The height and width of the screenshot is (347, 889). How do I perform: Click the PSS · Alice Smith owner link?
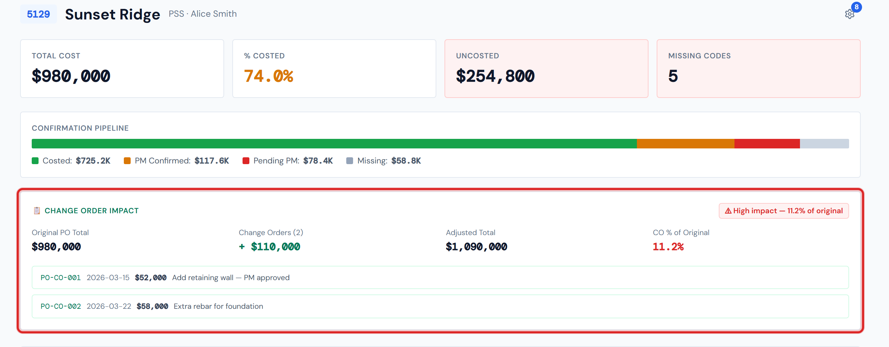pyautogui.click(x=202, y=14)
